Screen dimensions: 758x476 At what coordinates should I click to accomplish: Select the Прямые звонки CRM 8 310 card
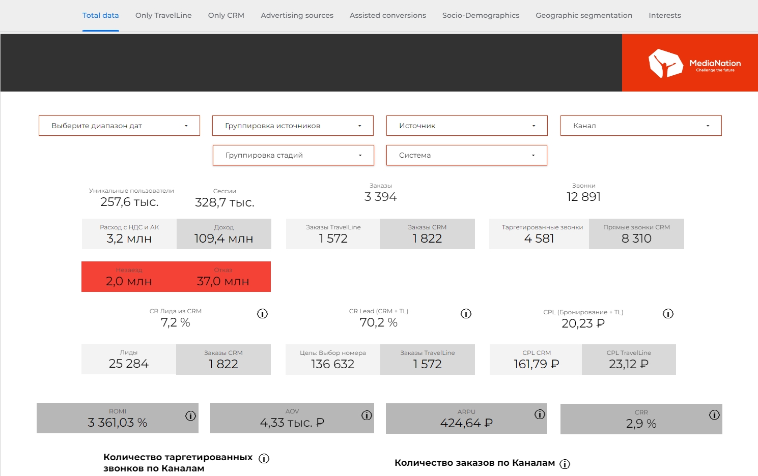(x=636, y=234)
